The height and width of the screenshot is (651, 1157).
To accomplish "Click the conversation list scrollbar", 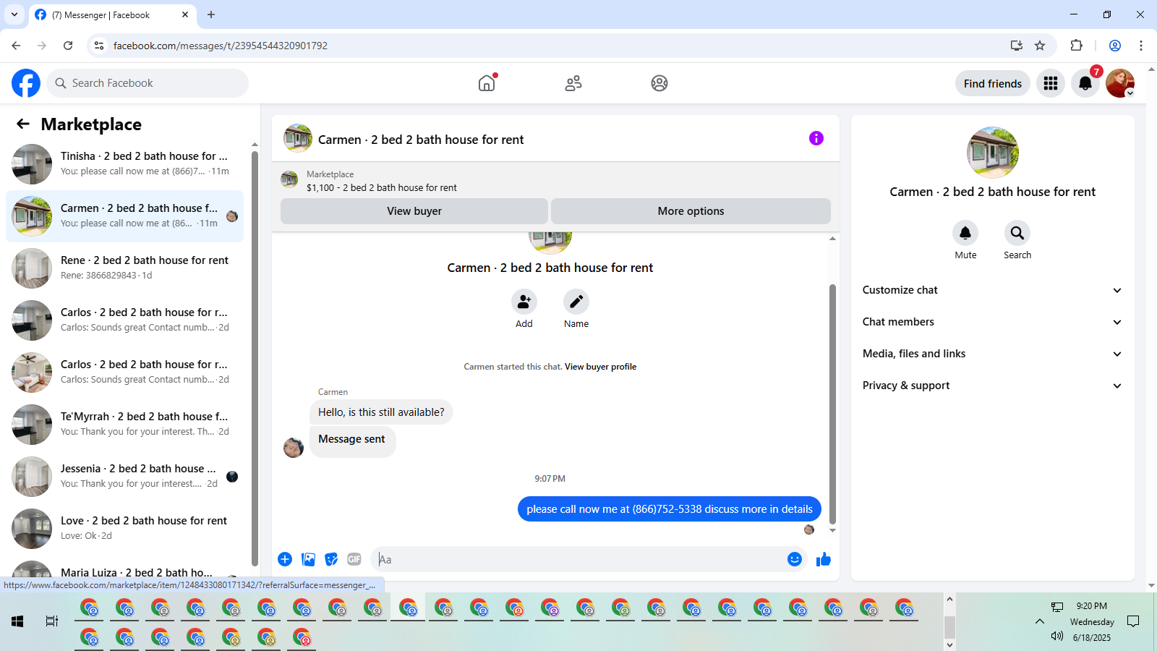I will (255, 358).
